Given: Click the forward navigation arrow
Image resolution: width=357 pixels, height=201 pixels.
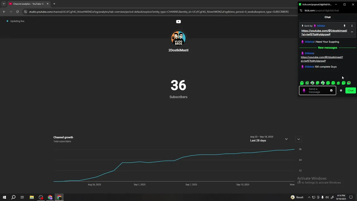Looking at the screenshot, I should pos(11,12).
